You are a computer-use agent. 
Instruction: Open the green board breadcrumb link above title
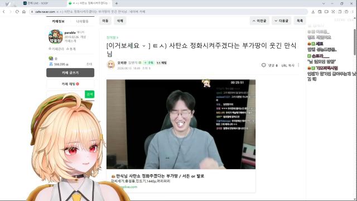tap(113, 37)
